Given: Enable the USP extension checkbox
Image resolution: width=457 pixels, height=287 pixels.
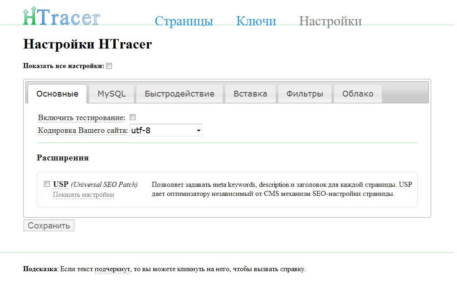Looking at the screenshot, I should point(46,183).
